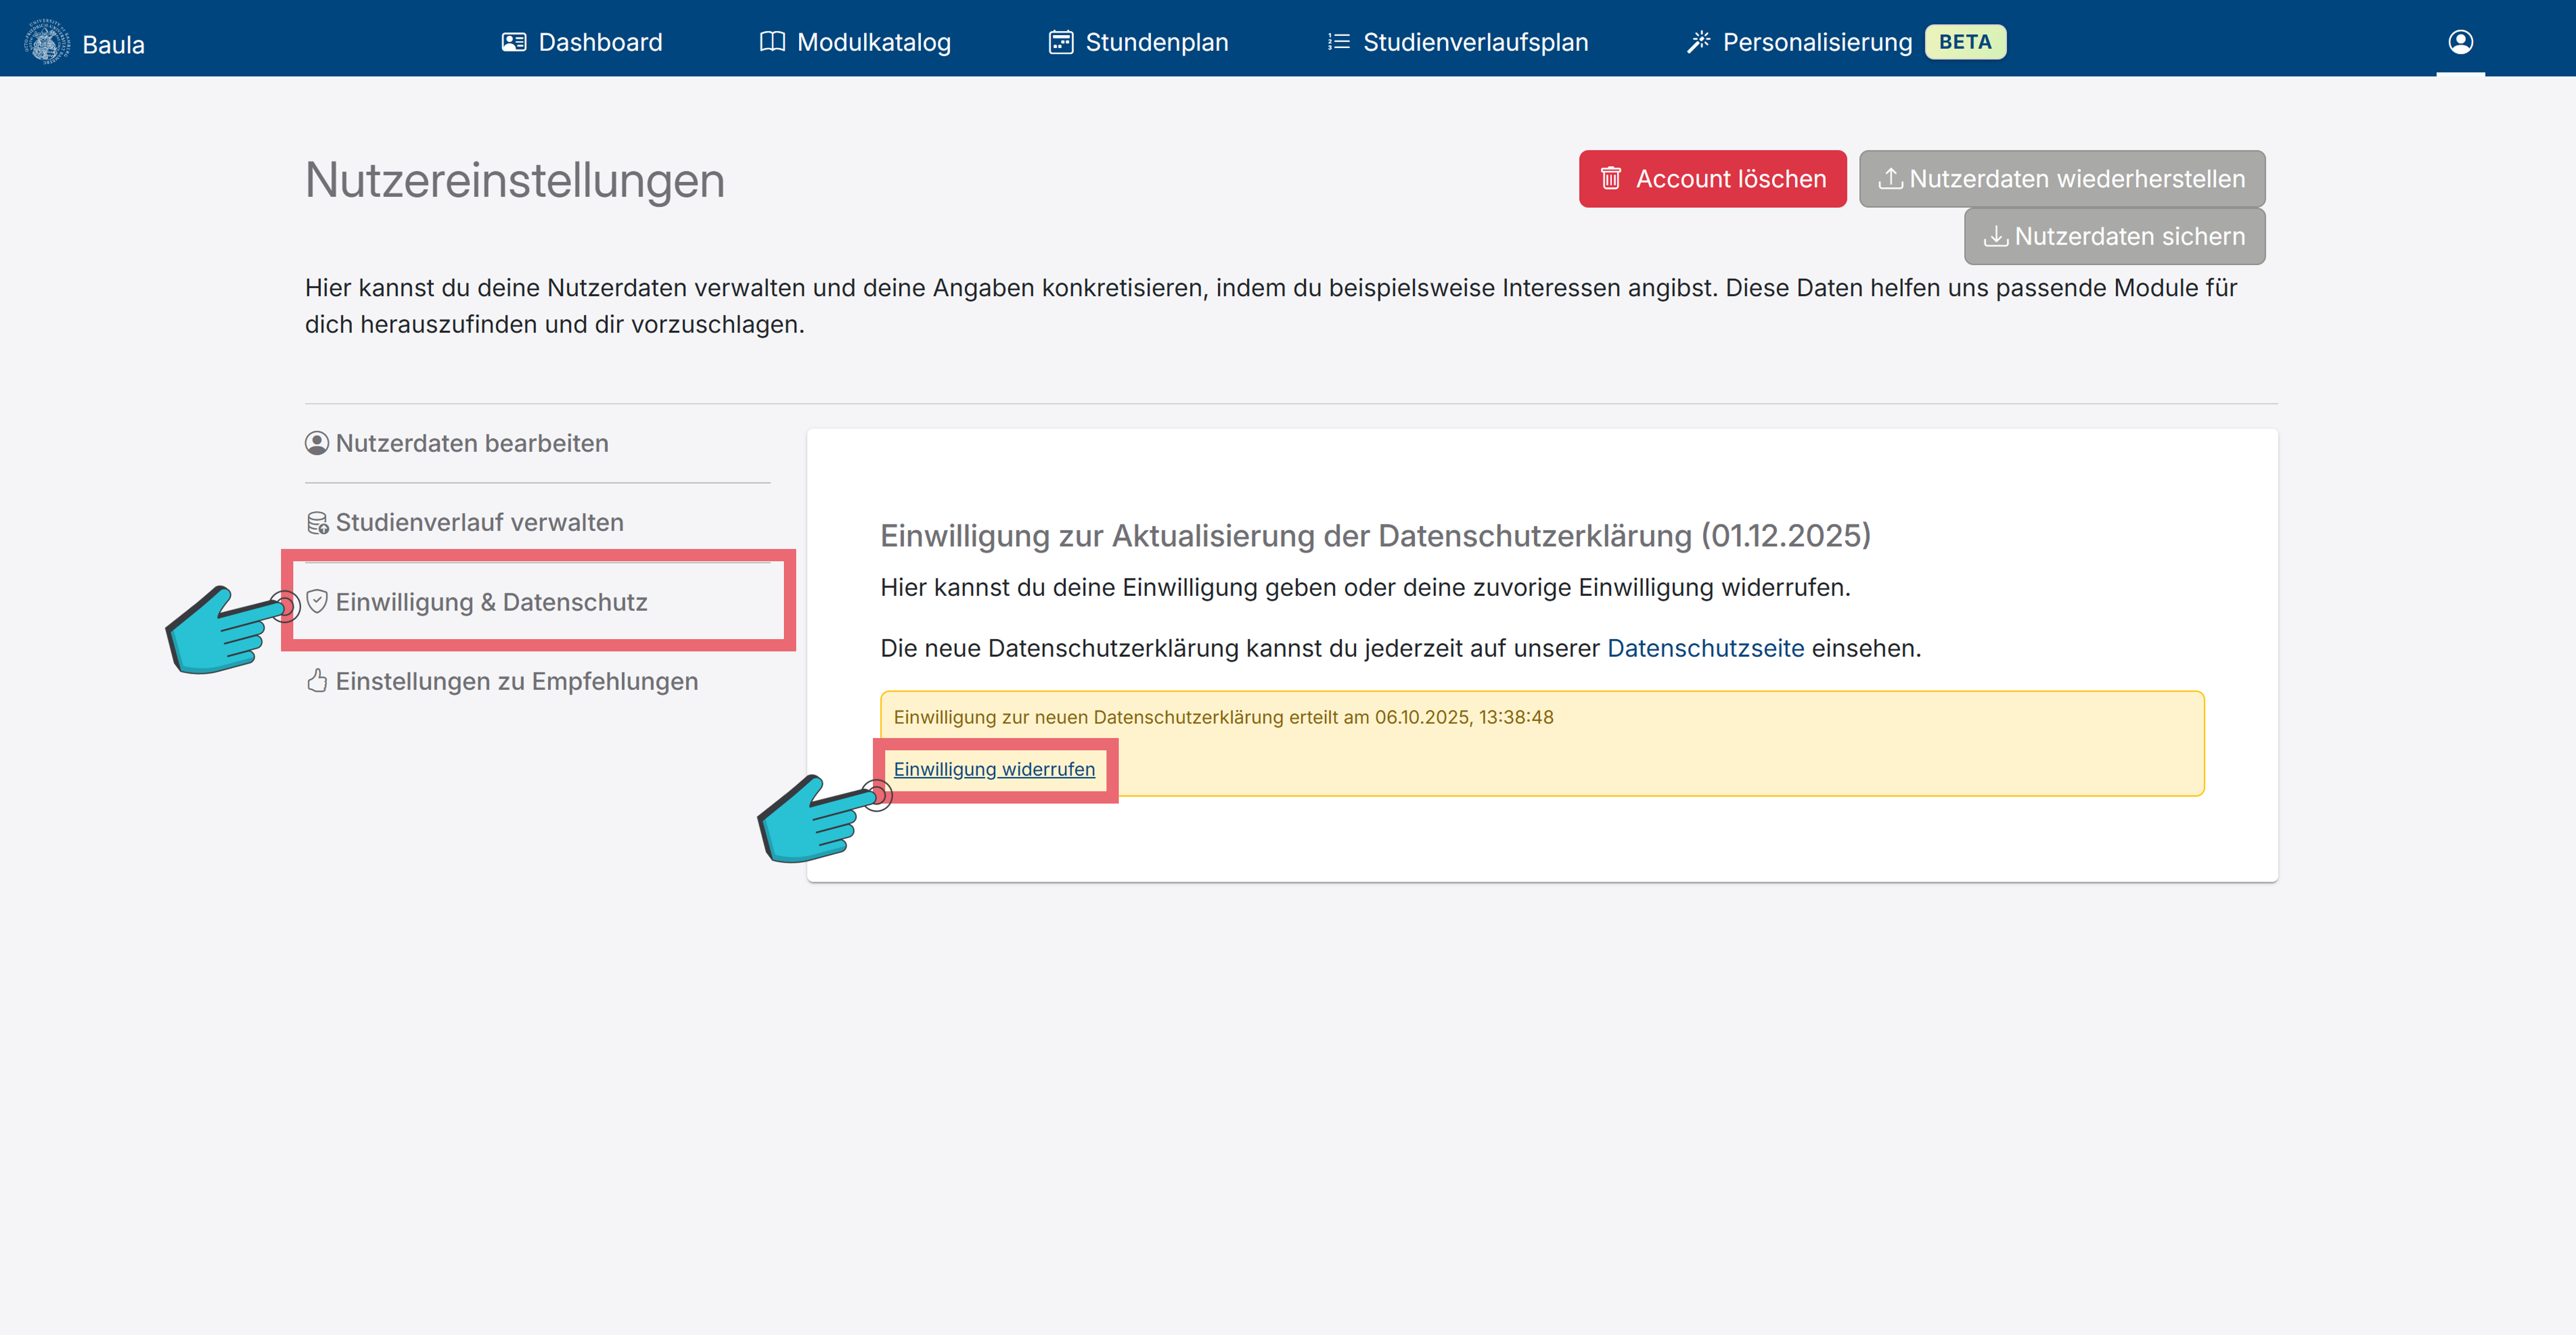Click the Modulkatalog book icon

(772, 42)
